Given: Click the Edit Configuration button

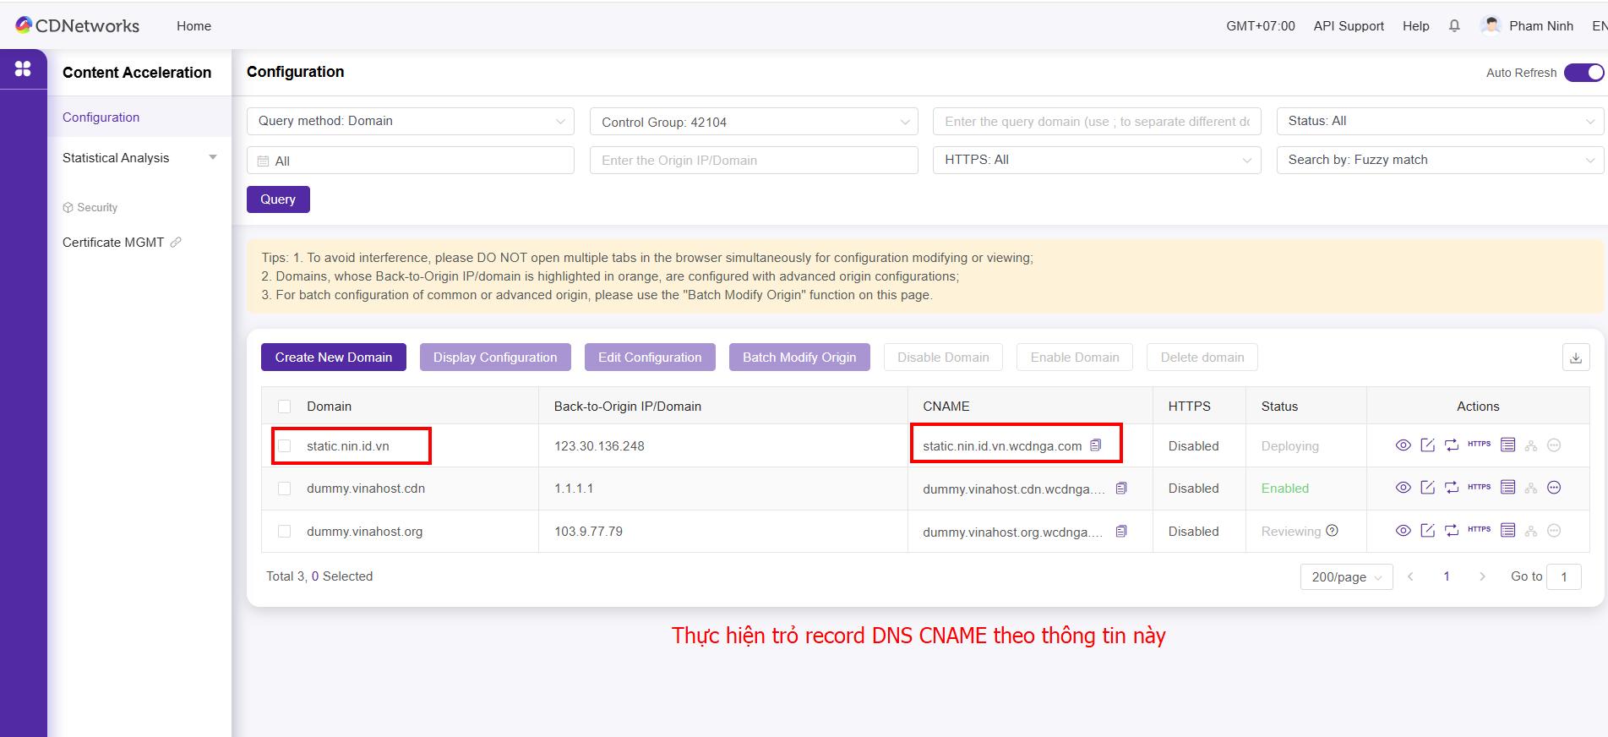Looking at the screenshot, I should [650, 358].
